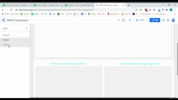
Task: Refresh the report data
Action: (x=130, y=20)
